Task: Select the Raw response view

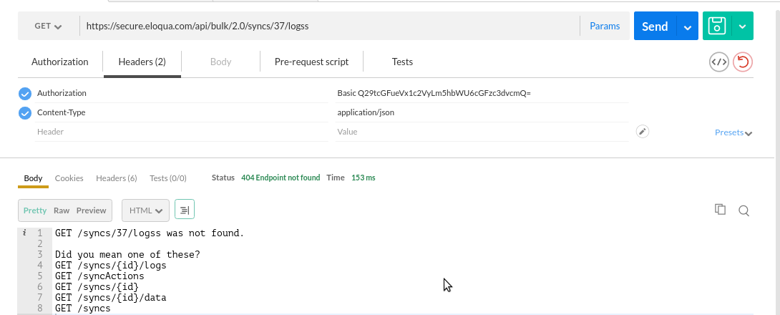Action: tap(62, 210)
